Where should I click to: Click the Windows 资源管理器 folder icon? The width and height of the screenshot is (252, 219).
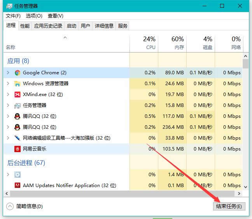pyautogui.click(x=17, y=84)
